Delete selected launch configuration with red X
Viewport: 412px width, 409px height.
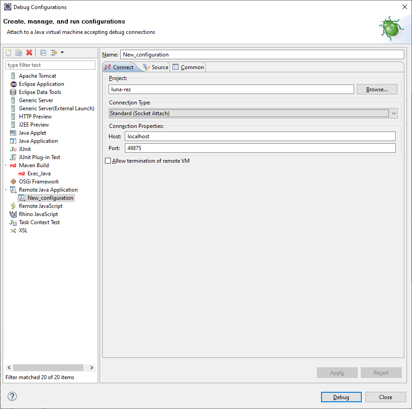tap(29, 52)
